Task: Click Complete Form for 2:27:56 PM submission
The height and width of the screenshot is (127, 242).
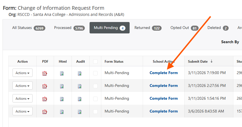Action: 164,86
